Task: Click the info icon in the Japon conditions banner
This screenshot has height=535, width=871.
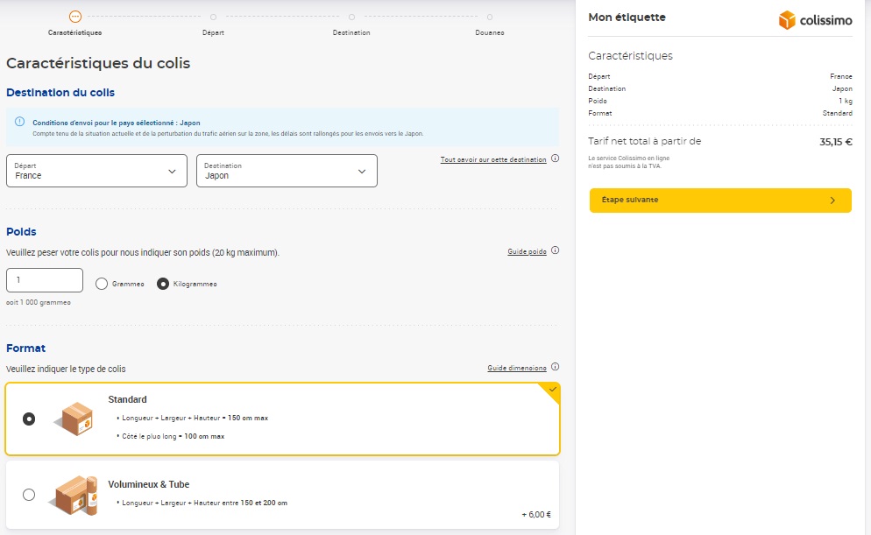Action: coord(19,122)
